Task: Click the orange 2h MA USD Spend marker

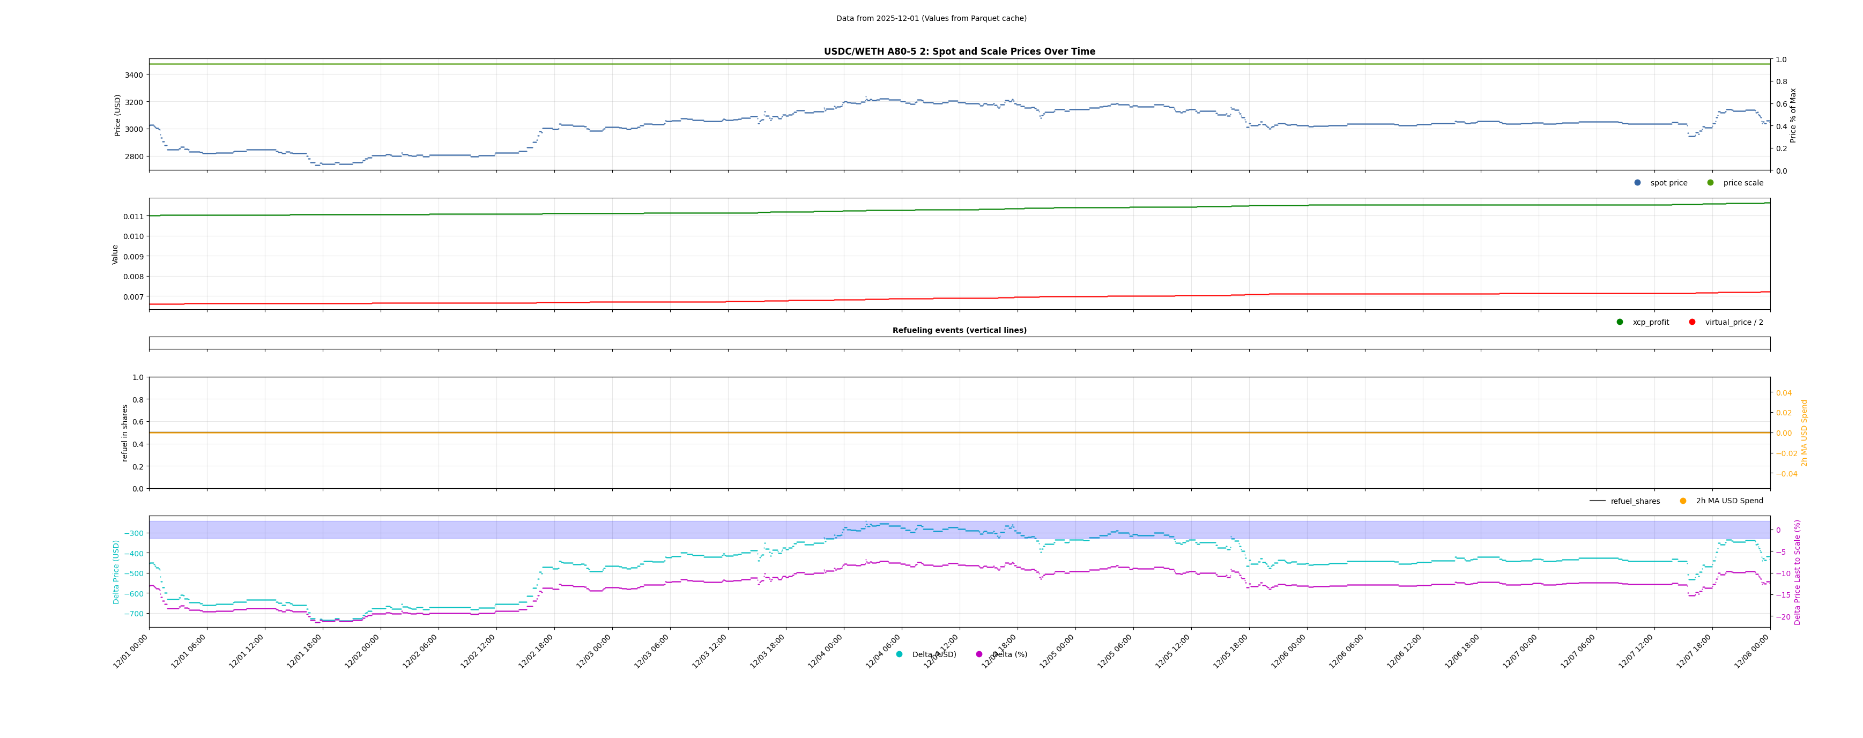Action: pos(1683,501)
